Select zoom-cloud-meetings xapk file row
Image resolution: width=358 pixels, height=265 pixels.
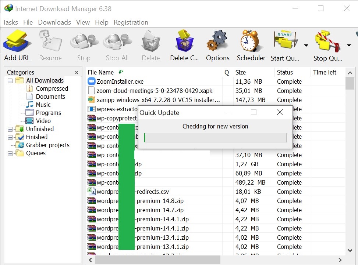point(215,91)
